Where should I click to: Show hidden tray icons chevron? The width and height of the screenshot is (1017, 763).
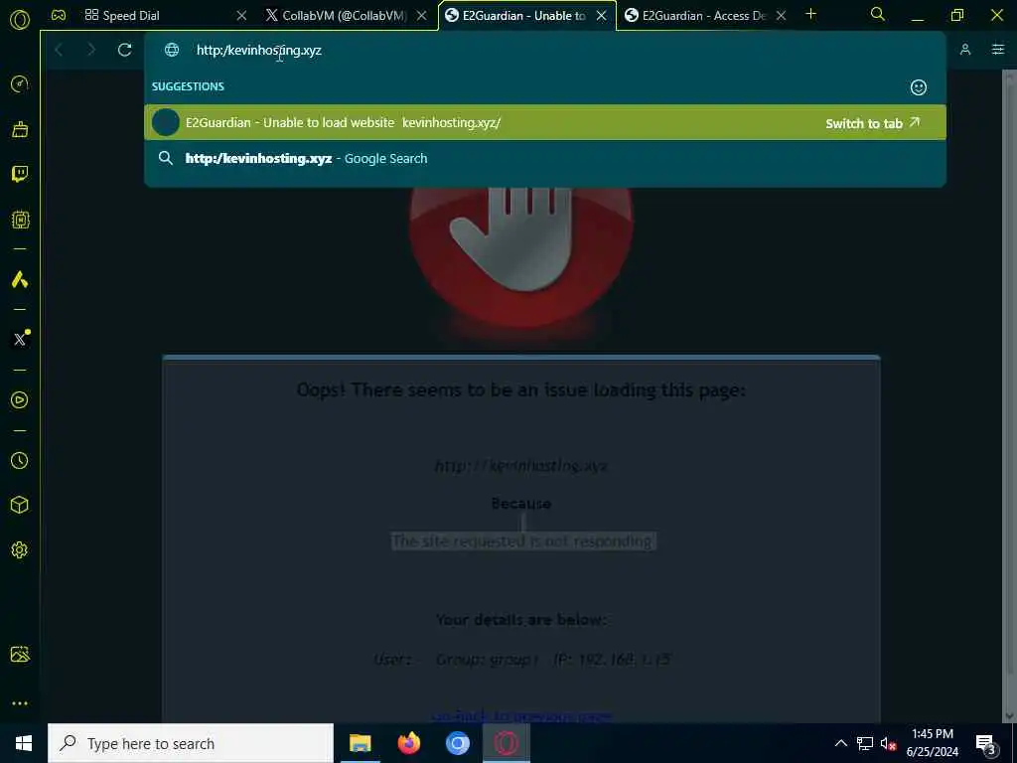pos(840,743)
